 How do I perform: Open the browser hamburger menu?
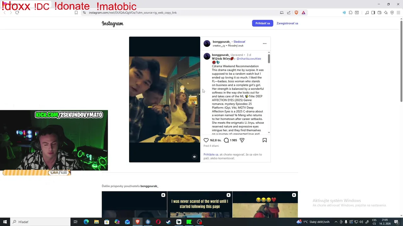tap(398, 13)
